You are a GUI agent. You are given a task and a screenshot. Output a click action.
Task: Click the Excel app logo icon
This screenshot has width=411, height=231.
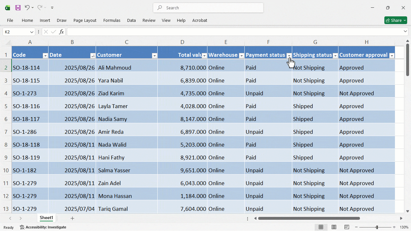point(7,8)
